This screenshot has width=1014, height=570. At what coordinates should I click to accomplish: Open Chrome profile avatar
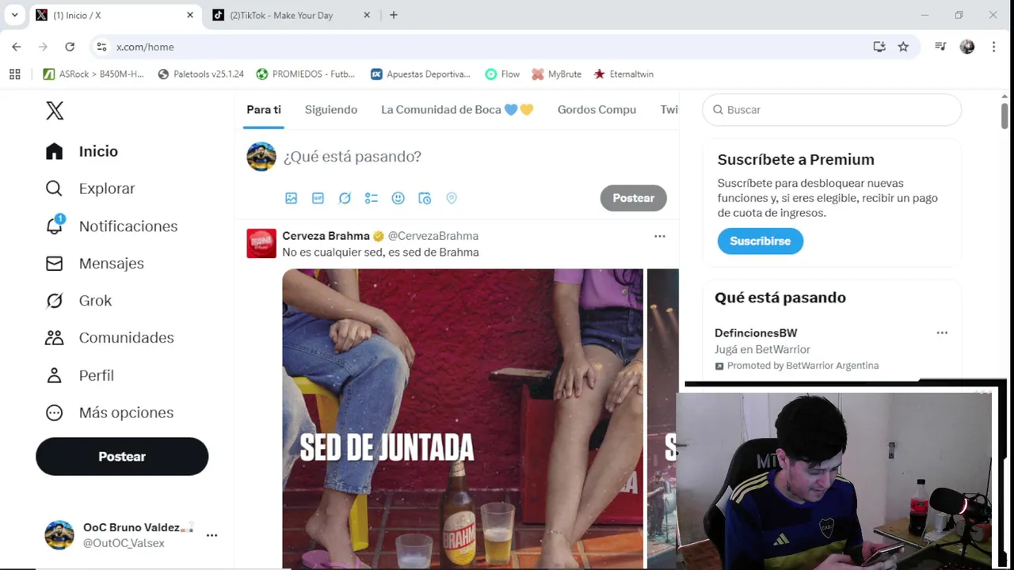point(967,47)
